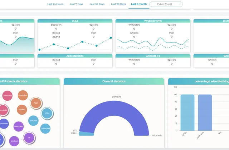Click the purple unblocked bubble

click(19, 126)
